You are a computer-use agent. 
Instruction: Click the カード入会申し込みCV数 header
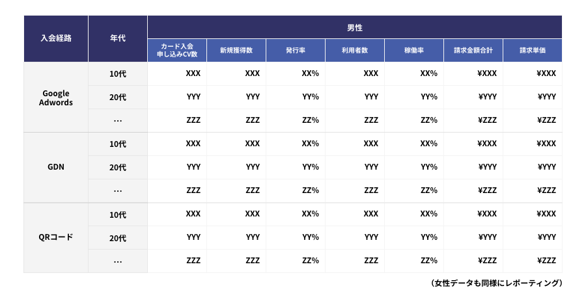pyautogui.click(x=177, y=51)
